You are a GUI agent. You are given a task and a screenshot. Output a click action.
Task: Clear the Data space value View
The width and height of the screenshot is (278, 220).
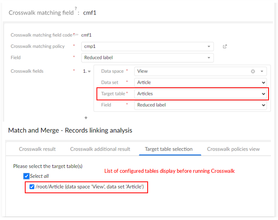tap(253, 71)
